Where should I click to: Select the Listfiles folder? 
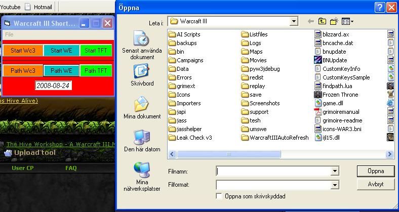tap(255, 34)
